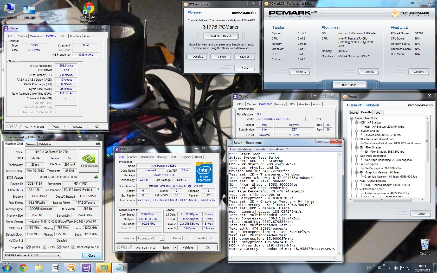Open Caches tab in Mainboard CPU-Z

251,104
